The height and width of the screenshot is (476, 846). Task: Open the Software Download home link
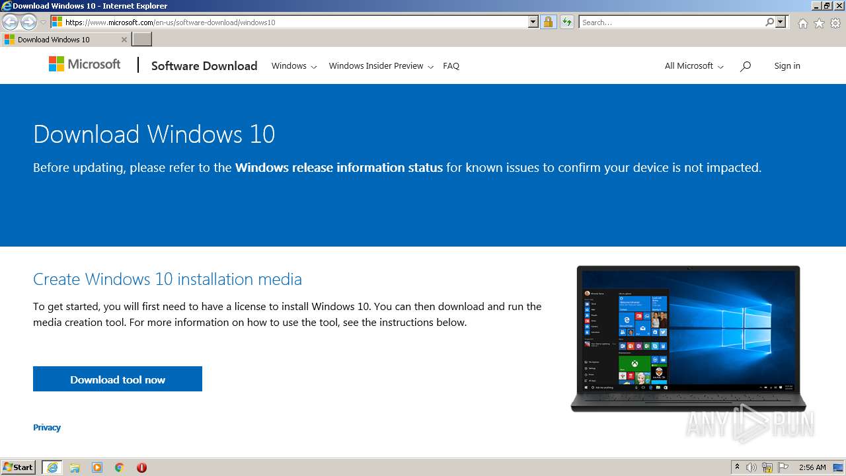click(204, 65)
